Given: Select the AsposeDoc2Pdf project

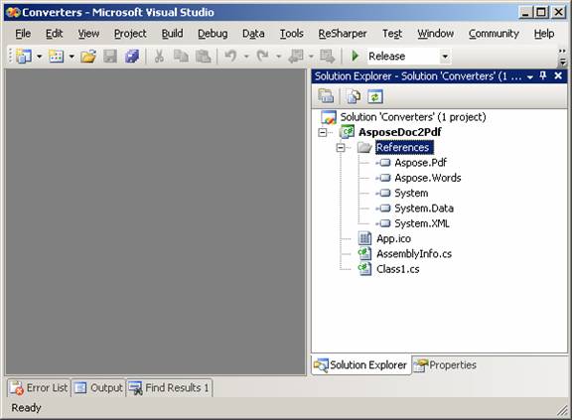Looking at the screenshot, I should click(x=400, y=132).
